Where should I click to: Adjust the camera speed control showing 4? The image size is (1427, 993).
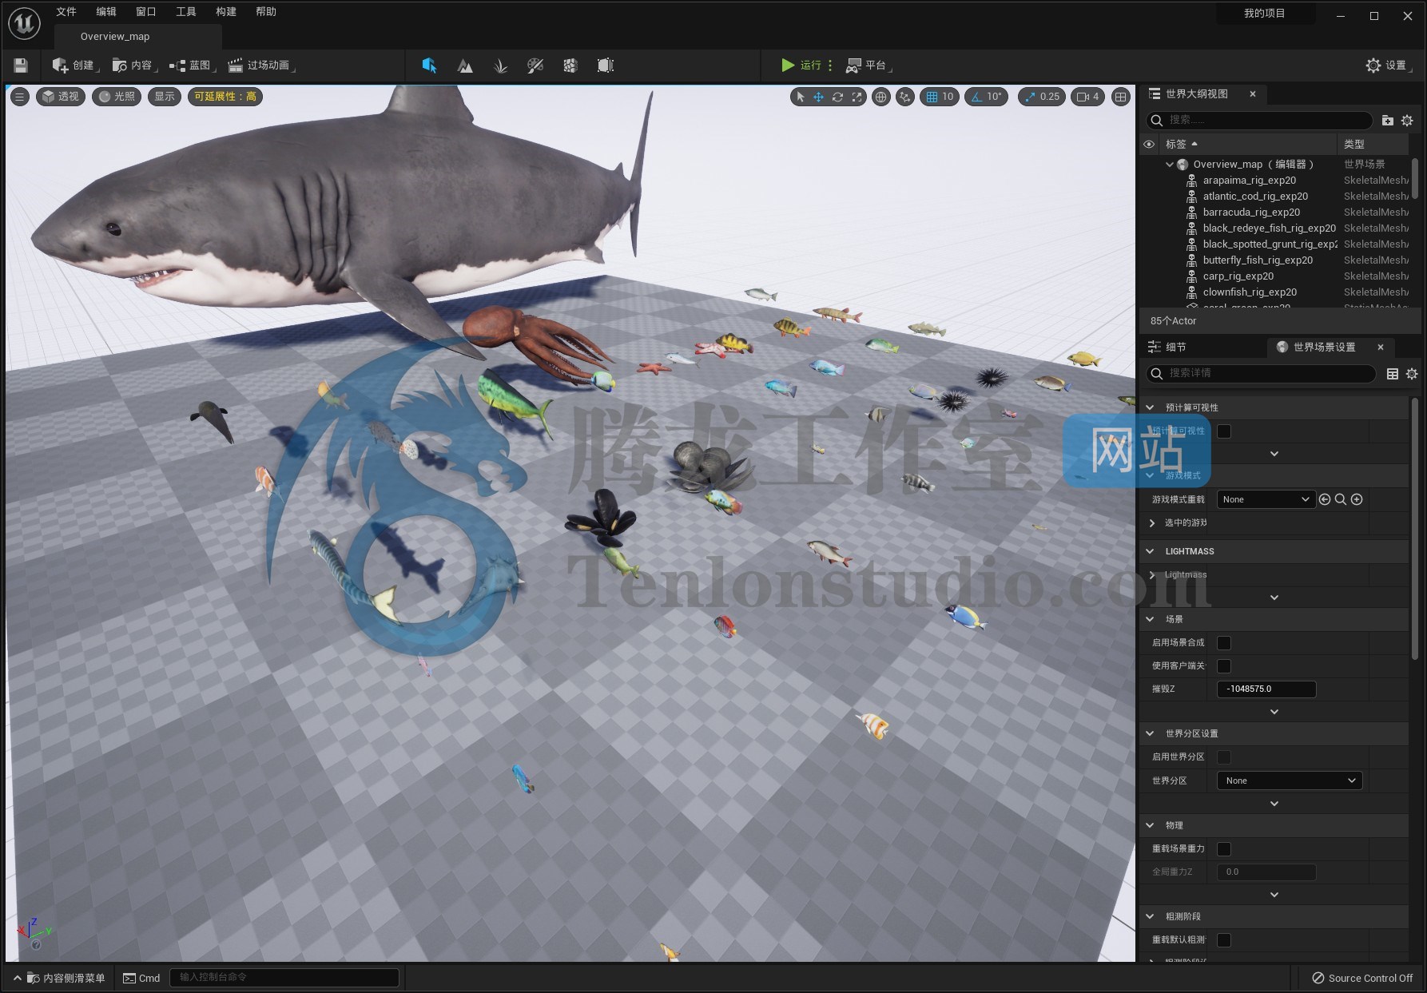coord(1087,97)
